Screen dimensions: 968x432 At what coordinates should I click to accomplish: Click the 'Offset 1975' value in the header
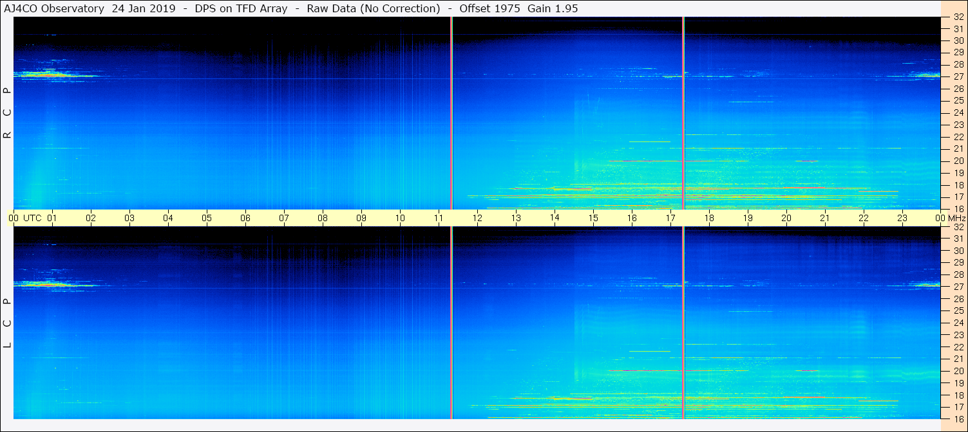(491, 8)
